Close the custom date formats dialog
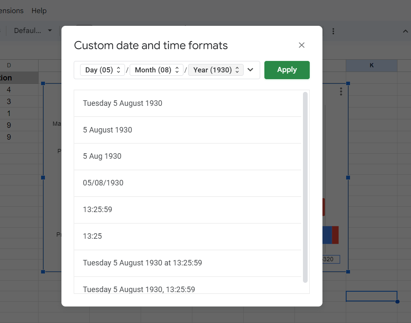411x323 pixels. pos(301,45)
